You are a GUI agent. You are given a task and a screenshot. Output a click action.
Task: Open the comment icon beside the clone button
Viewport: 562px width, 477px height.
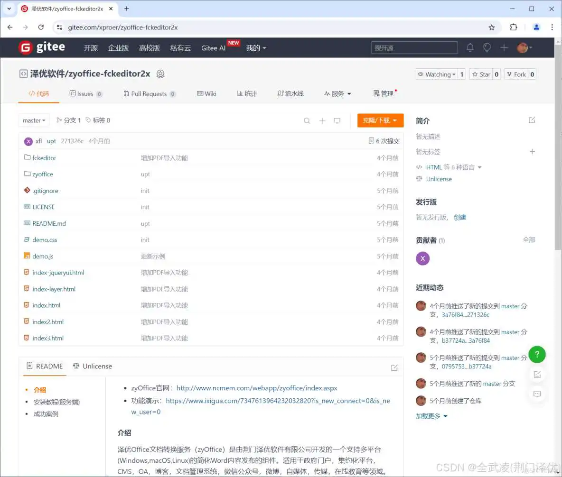tap(337, 120)
